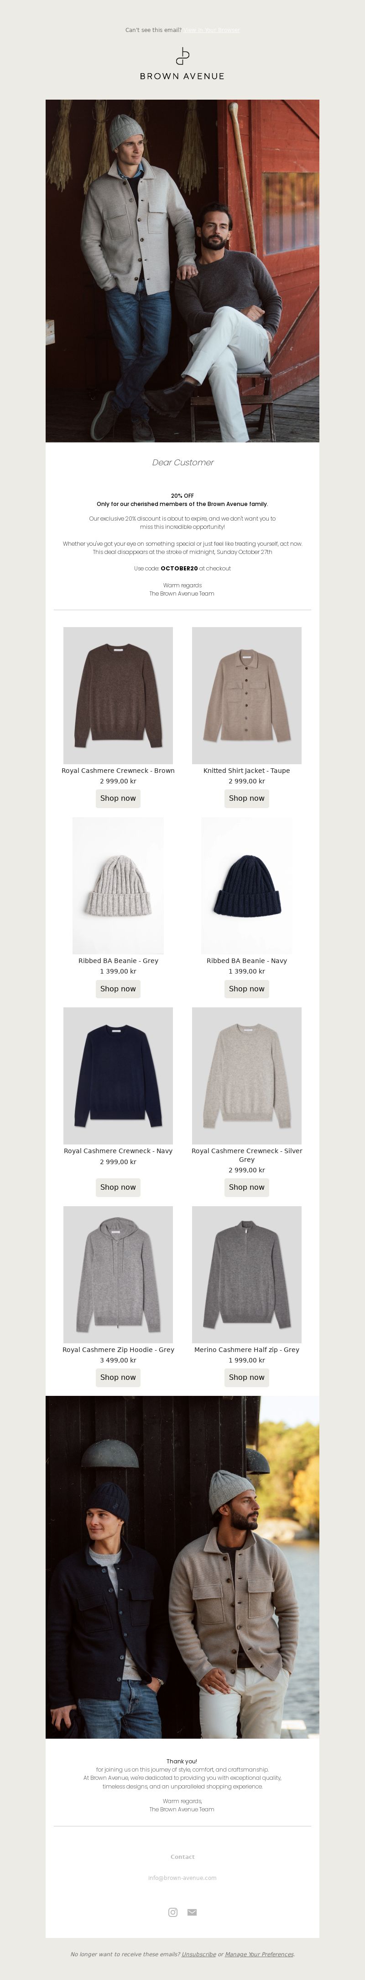Screen dimensions: 365x1980
Task: Shop now for Merino Cashmere Half zip
Action: 246,1377
